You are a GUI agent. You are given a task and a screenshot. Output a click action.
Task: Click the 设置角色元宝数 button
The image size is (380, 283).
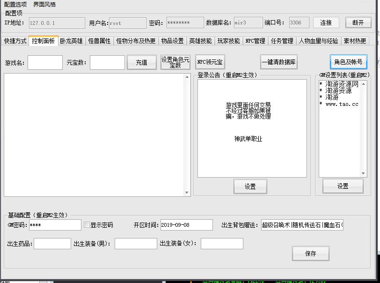click(175, 62)
